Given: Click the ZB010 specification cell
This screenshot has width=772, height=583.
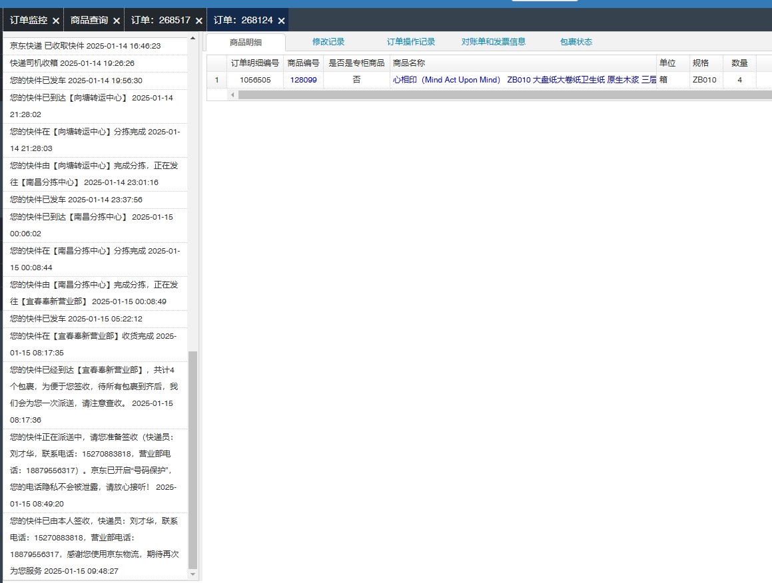Looking at the screenshot, I should [x=706, y=80].
